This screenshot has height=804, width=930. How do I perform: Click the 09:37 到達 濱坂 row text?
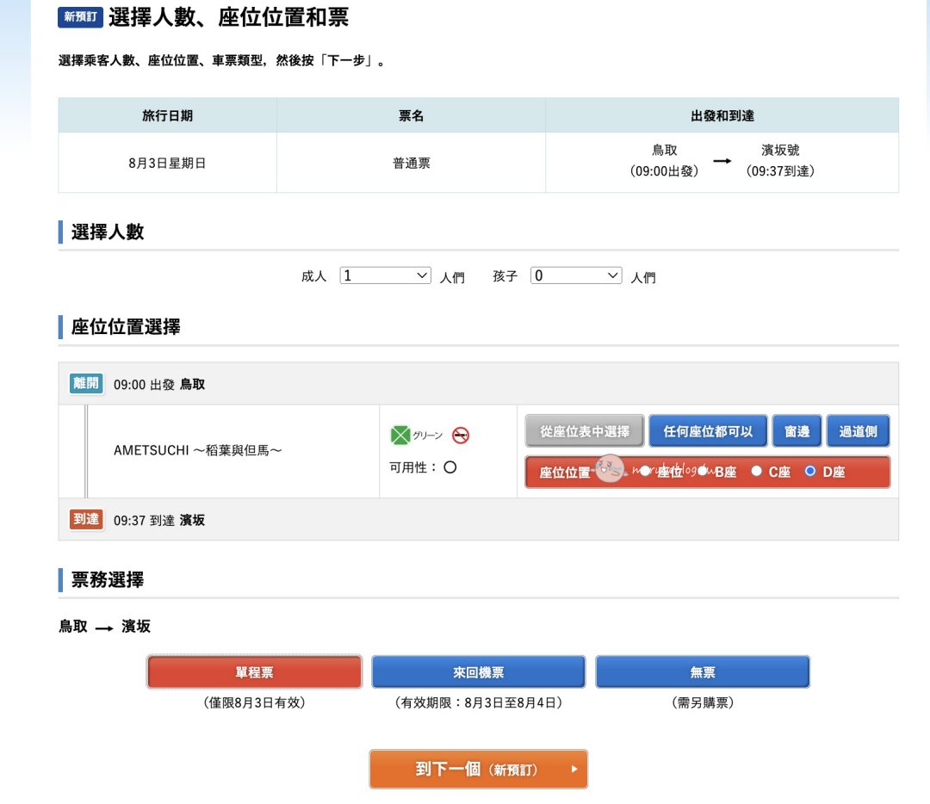click(159, 520)
